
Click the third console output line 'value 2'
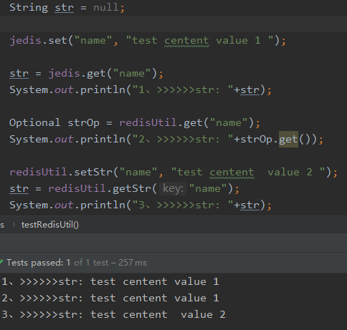click(x=113, y=314)
